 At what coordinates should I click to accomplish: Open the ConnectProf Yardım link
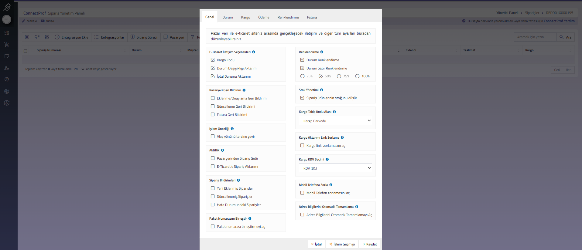[559, 21]
